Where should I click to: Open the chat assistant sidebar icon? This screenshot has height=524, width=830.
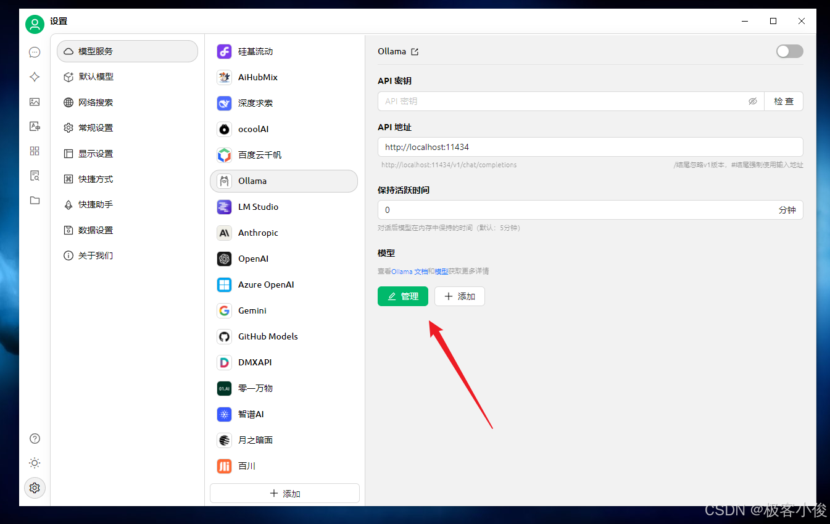point(35,52)
